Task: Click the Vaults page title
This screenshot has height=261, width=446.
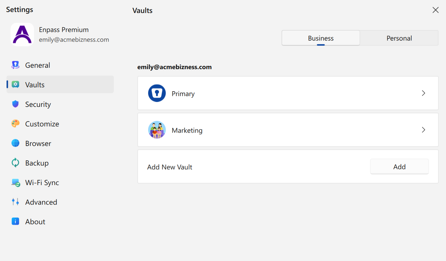Action: (x=143, y=10)
